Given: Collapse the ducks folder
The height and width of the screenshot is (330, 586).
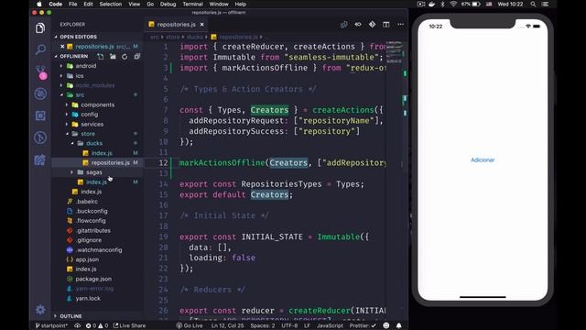Looking at the screenshot, I should click(x=93, y=143).
